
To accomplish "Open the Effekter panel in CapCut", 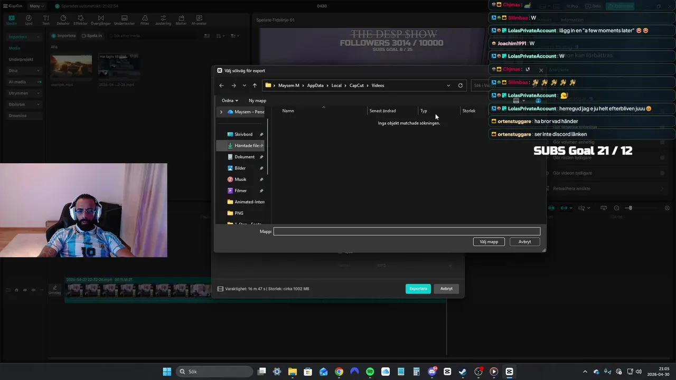I will [x=80, y=20].
